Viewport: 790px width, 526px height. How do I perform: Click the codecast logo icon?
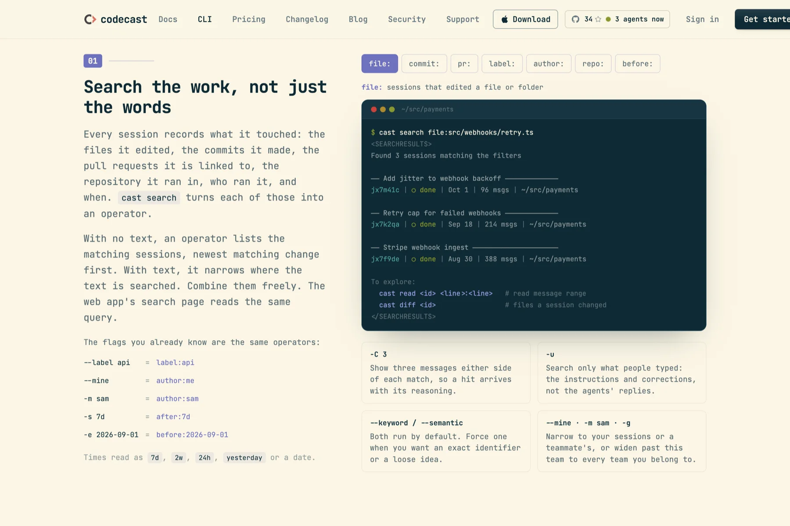(x=90, y=19)
